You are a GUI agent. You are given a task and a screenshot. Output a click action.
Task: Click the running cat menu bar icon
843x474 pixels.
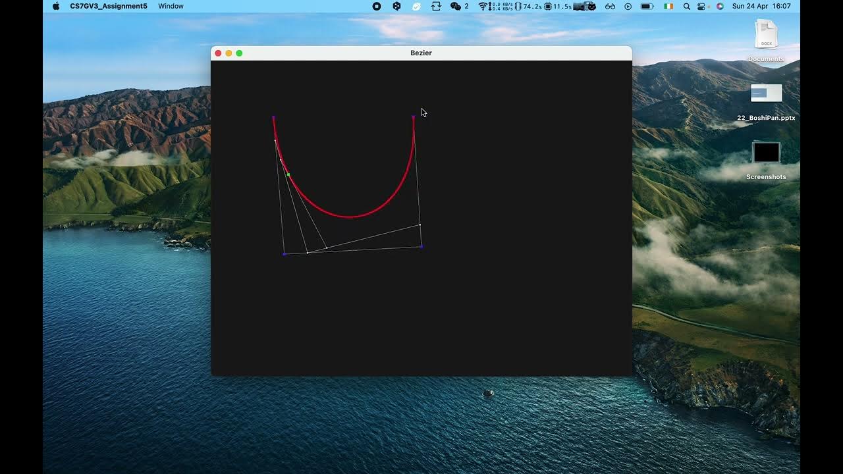coord(585,6)
